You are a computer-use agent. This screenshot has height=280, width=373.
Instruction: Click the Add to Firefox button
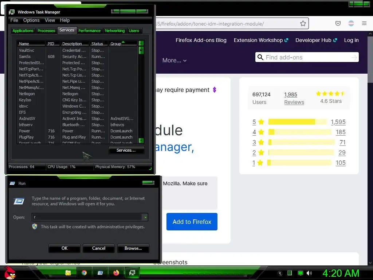(x=192, y=222)
